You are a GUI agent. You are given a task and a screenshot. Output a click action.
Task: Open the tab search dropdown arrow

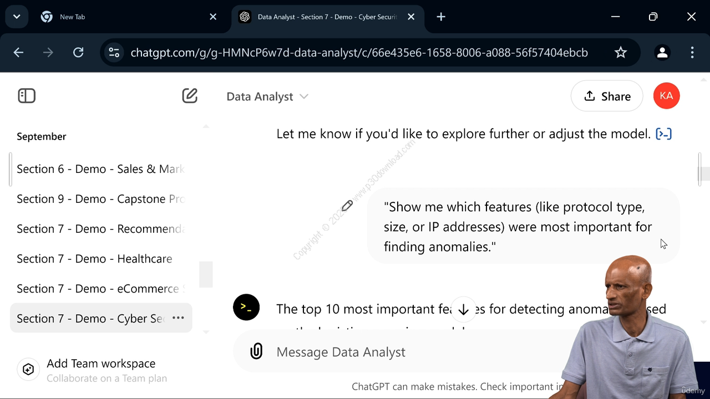pos(17,17)
